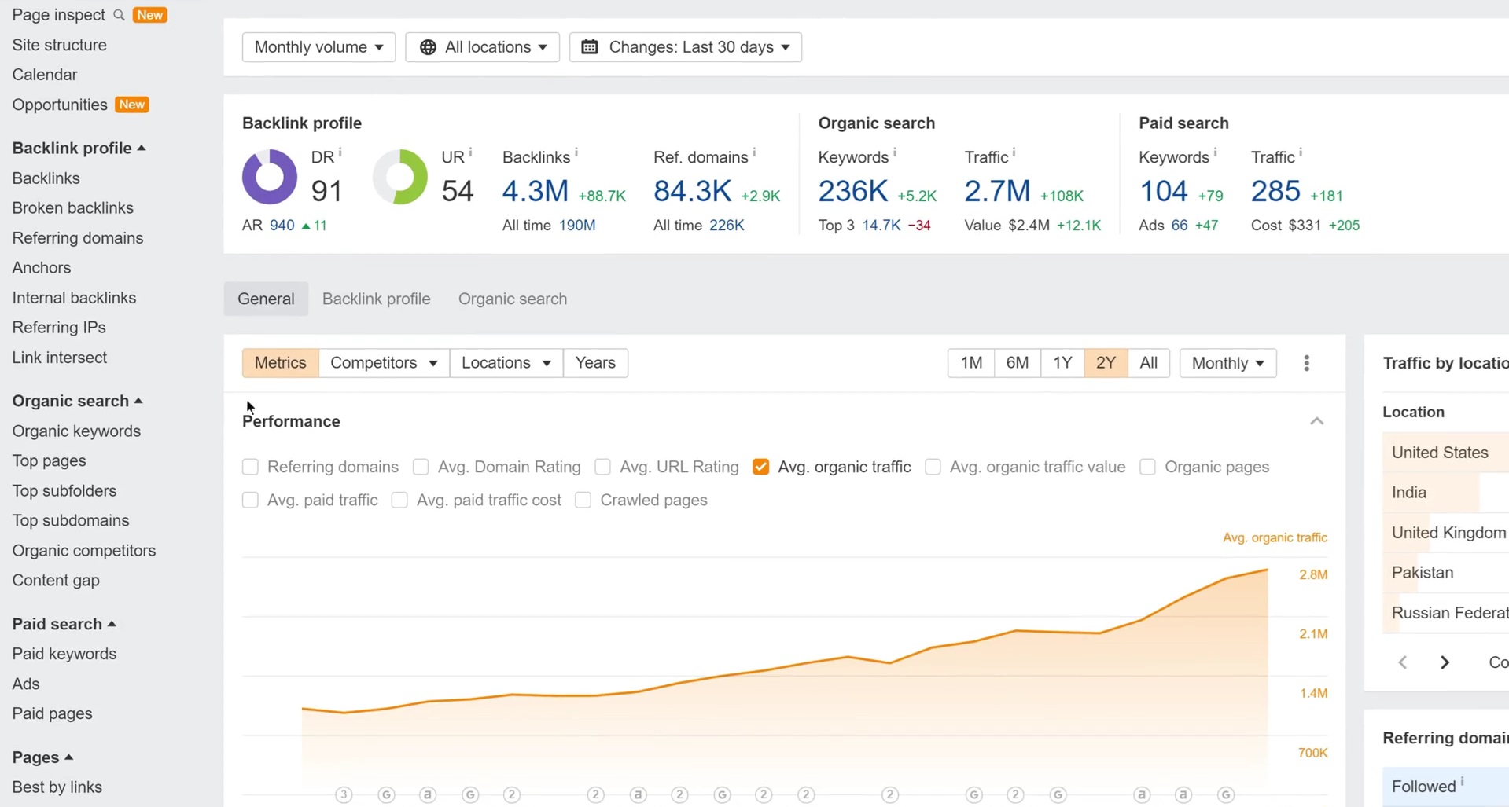Open the Competitors dropdown
This screenshot has height=807, width=1509.
click(384, 363)
